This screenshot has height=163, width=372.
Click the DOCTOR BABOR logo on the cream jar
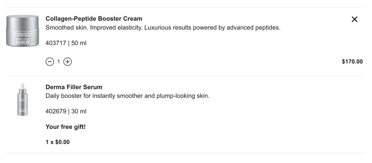pyautogui.click(x=23, y=41)
